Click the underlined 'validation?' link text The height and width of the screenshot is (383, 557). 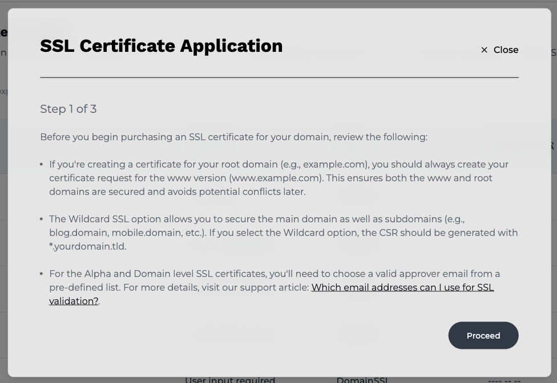[74, 301]
